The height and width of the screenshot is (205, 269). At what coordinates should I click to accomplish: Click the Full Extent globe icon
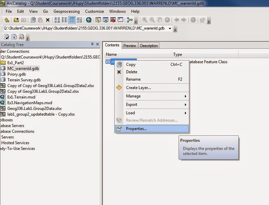coord(167,20)
